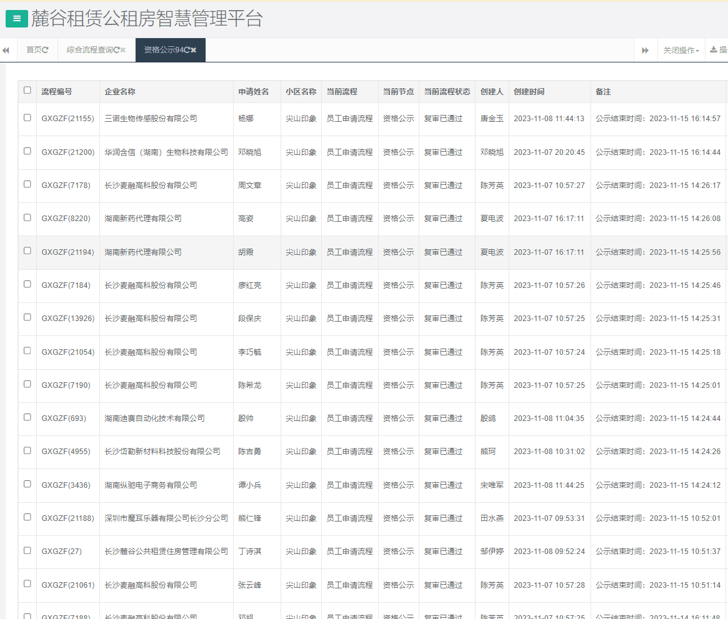This screenshot has width=728, height=619.
Task: Click the 流程编号 column header
Action: [x=57, y=92]
